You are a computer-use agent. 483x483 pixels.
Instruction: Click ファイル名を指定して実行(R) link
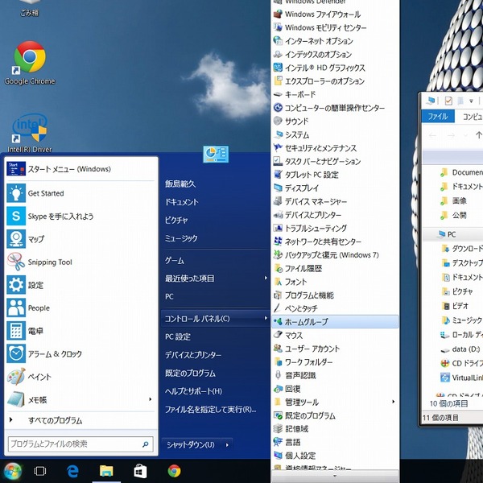210,409
